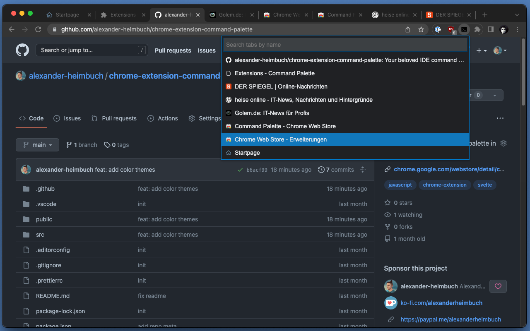Open the Command Palette terminal extension icon

click(464, 29)
